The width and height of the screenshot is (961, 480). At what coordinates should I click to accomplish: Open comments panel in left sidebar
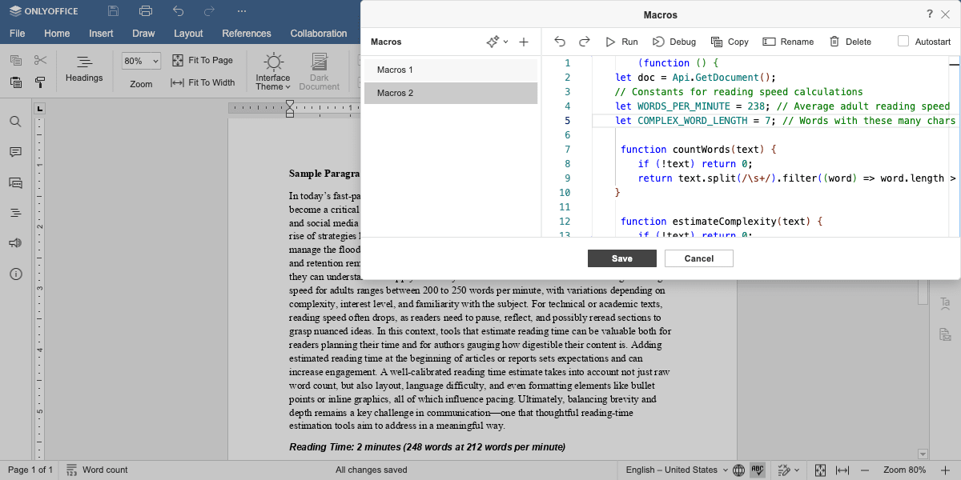pyautogui.click(x=15, y=152)
